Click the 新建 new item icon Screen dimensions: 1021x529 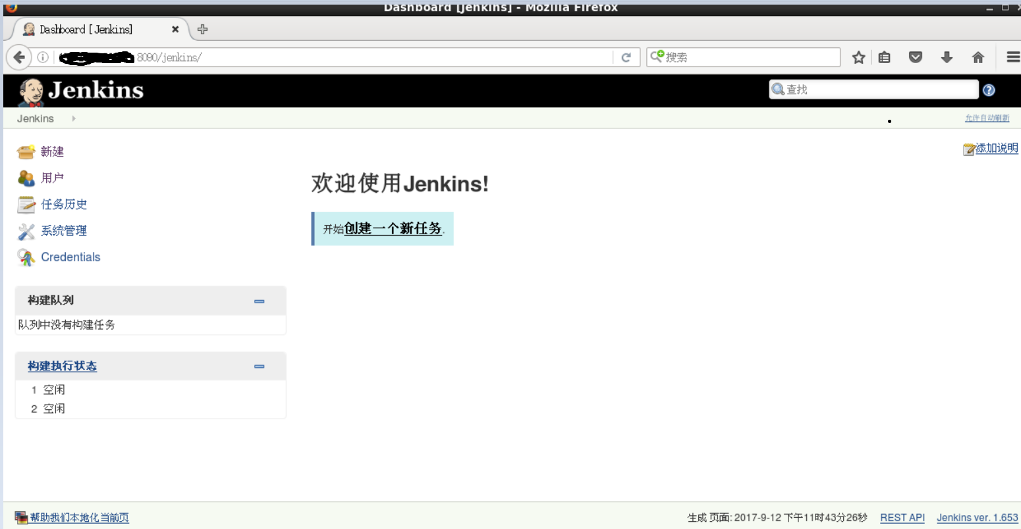tap(26, 152)
